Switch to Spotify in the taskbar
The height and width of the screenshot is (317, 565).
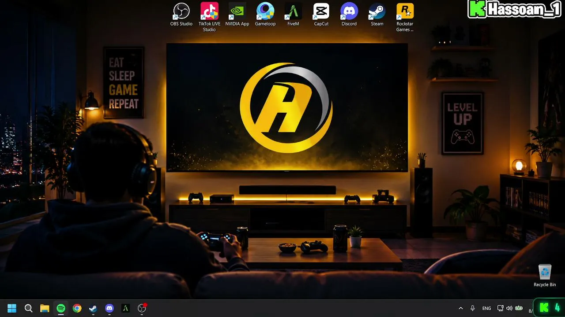61,308
